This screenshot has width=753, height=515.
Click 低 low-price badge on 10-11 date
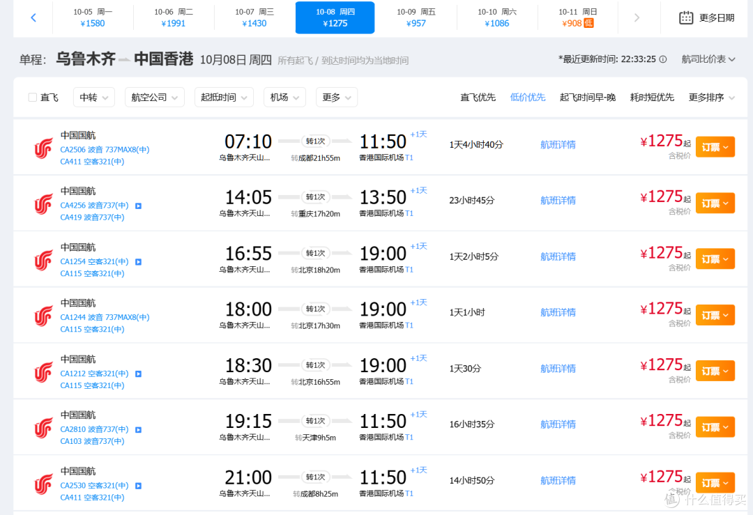(588, 23)
